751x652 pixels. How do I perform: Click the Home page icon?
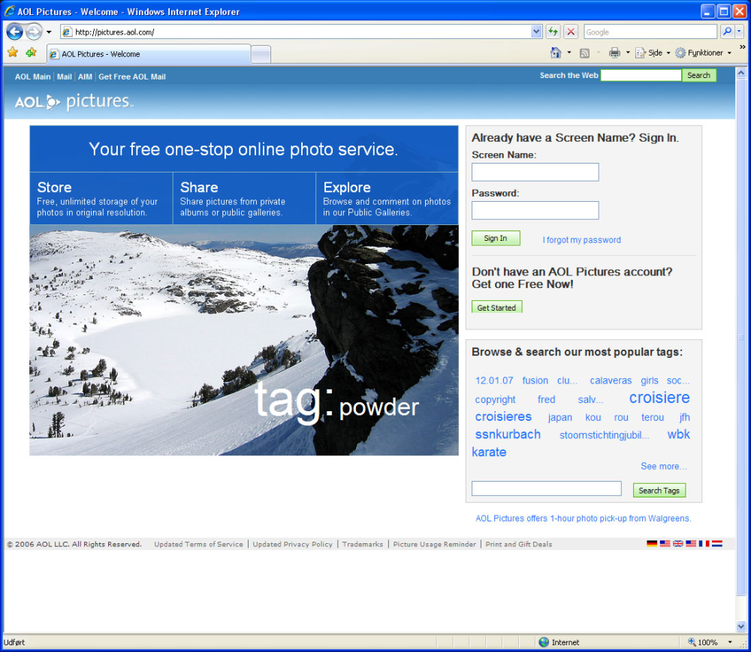click(x=556, y=53)
